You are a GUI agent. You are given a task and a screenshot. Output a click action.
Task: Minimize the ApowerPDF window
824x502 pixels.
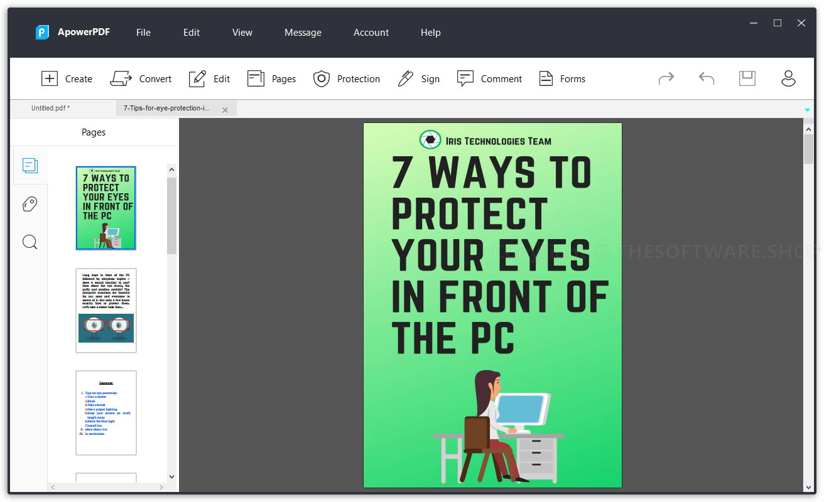754,23
